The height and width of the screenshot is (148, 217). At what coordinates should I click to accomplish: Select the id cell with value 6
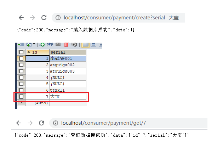click(38, 90)
